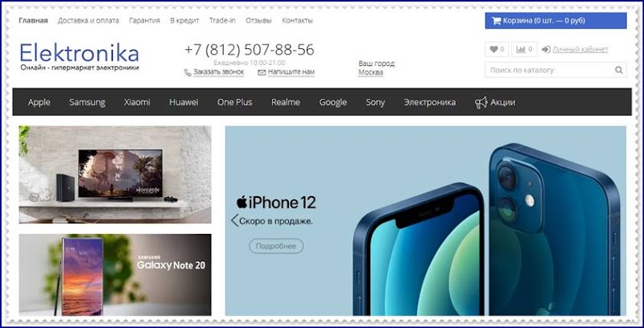Click the megaphone icon beside Акции

[x=481, y=103]
